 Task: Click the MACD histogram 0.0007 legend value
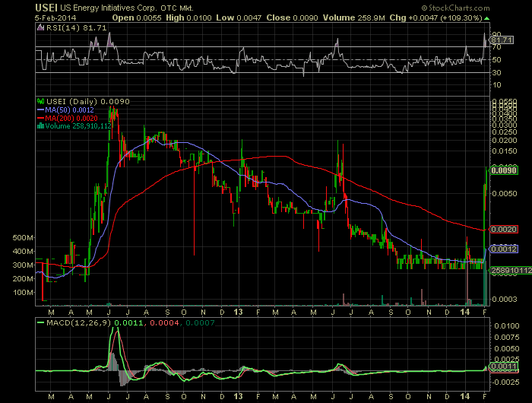click(200, 322)
